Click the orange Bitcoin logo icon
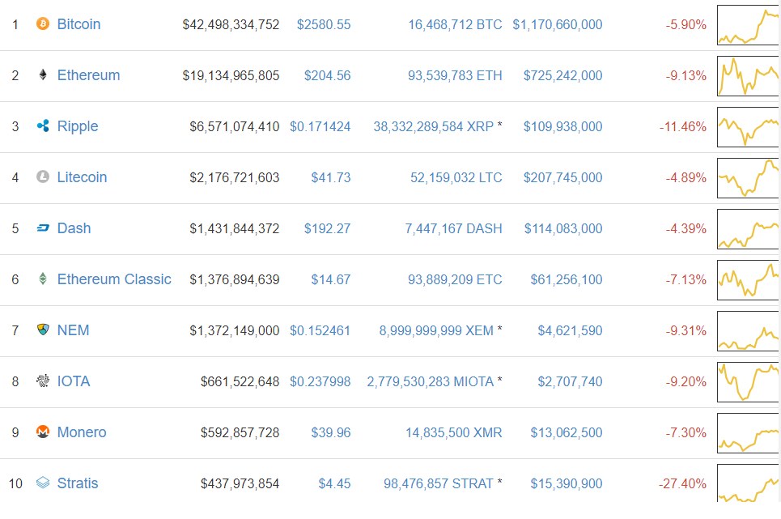This screenshot has height=519, width=781. [x=43, y=24]
